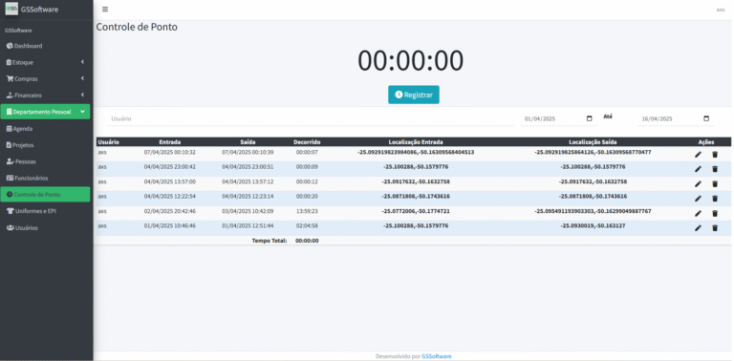This screenshot has width=734, height=361.
Task: Click the Tempo Total label
Action: (x=270, y=241)
